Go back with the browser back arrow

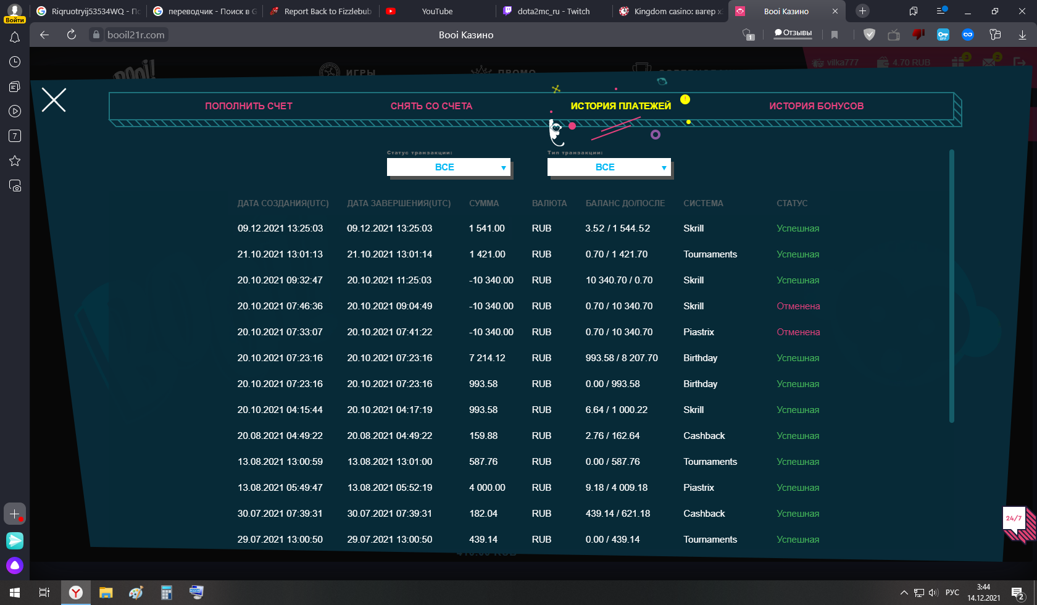click(44, 35)
